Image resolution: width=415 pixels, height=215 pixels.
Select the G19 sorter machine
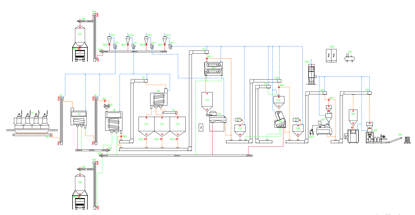[280, 121]
